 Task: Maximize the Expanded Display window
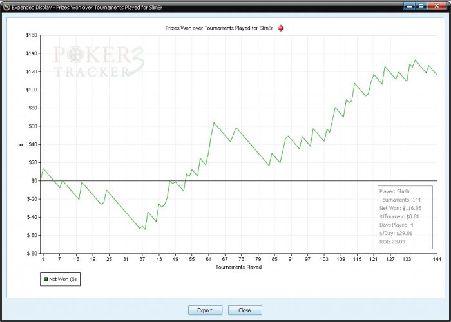(421, 6)
